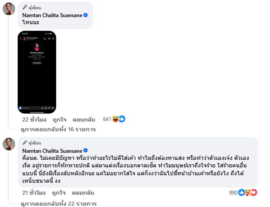This screenshot has height=207, width=270.
Task: Expand all 16 replies on first comment
Action: pyautogui.click(x=58, y=129)
